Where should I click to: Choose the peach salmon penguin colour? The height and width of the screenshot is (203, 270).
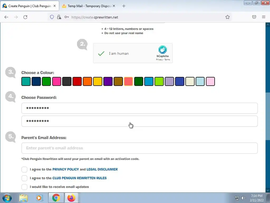pyautogui.click(x=128, y=81)
